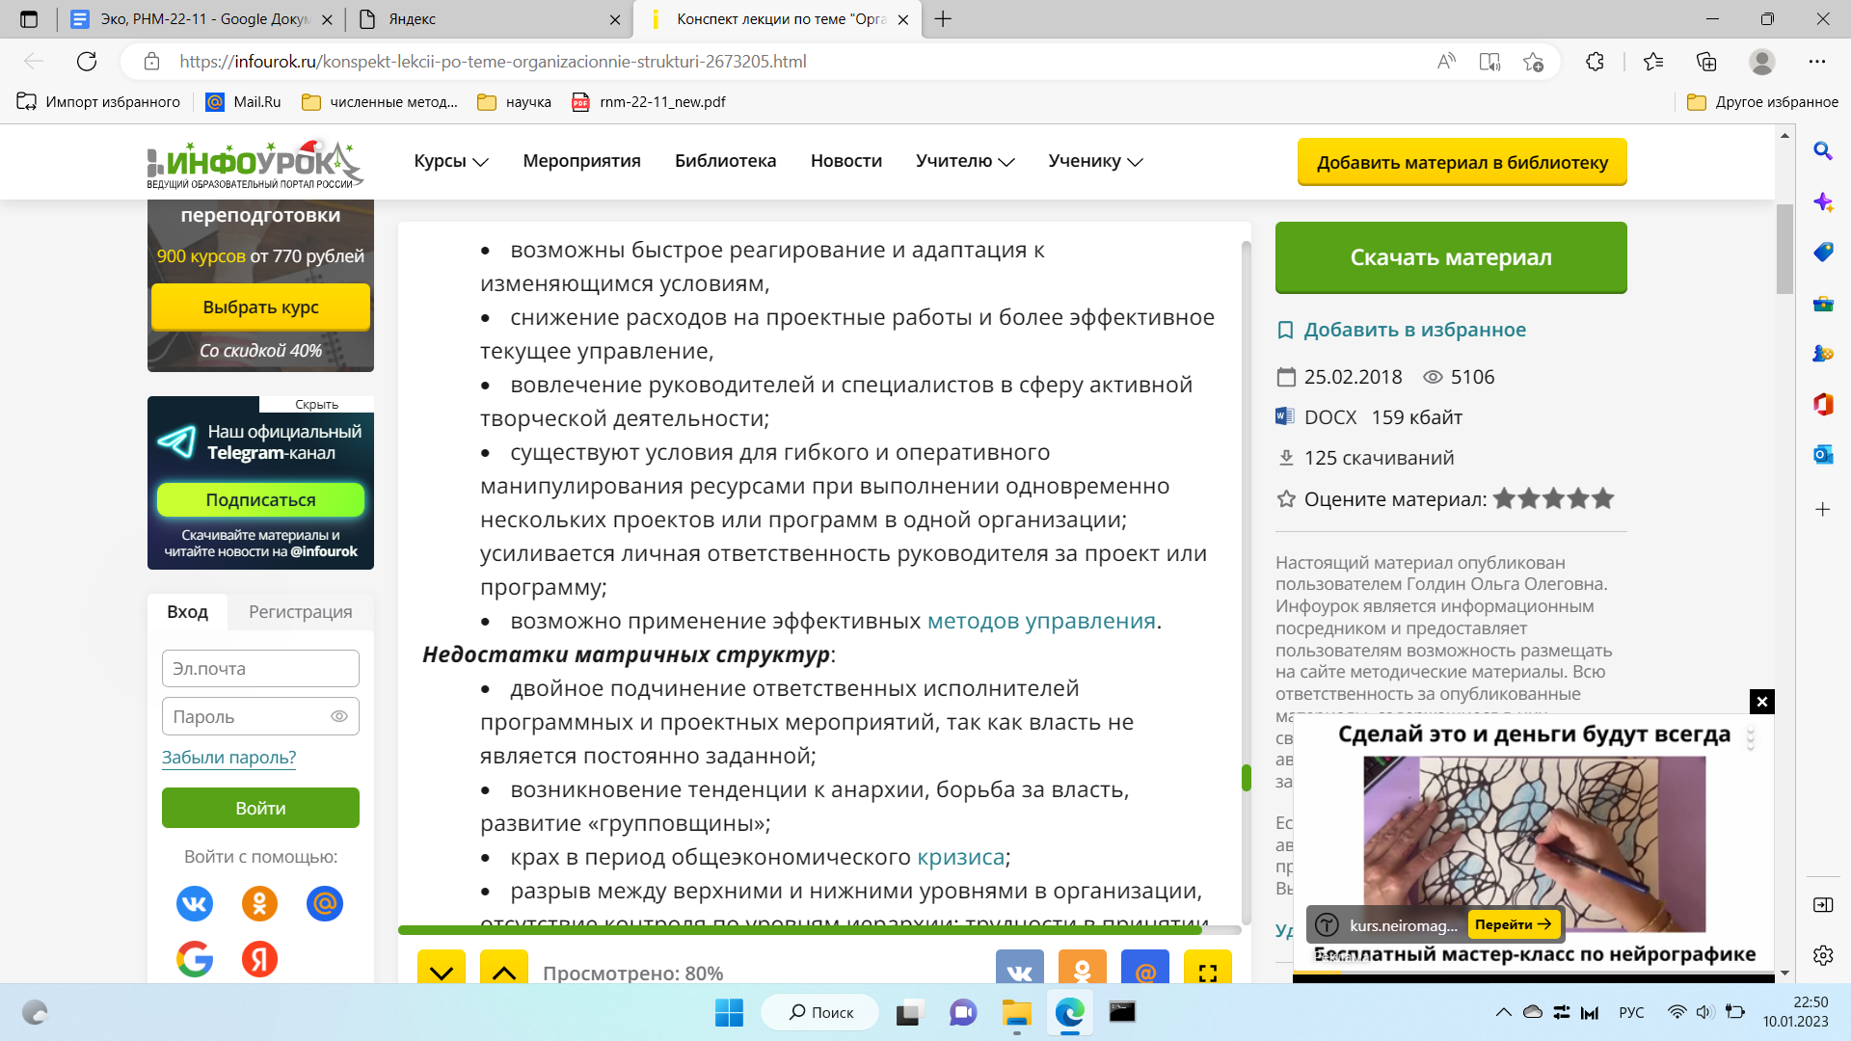This screenshot has height=1041, width=1851.
Task: Open the shopping tag icon in sidebar
Action: click(1822, 253)
